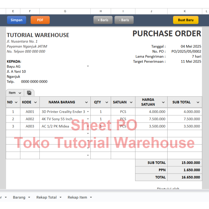Remove a row with the - Baris button
The height and width of the screenshot is (209, 209).
pyautogui.click(x=124, y=20)
